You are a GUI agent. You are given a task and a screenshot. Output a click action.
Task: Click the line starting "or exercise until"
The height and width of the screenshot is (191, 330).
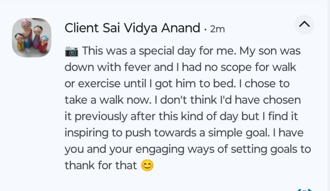tap(177, 84)
